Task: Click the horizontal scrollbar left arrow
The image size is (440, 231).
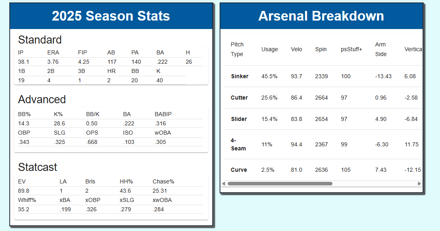Action: pos(224,183)
